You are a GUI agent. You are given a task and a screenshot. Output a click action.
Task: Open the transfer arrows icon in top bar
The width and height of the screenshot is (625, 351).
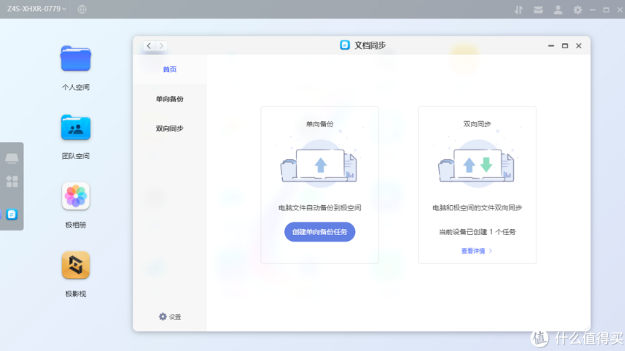pyautogui.click(x=519, y=10)
